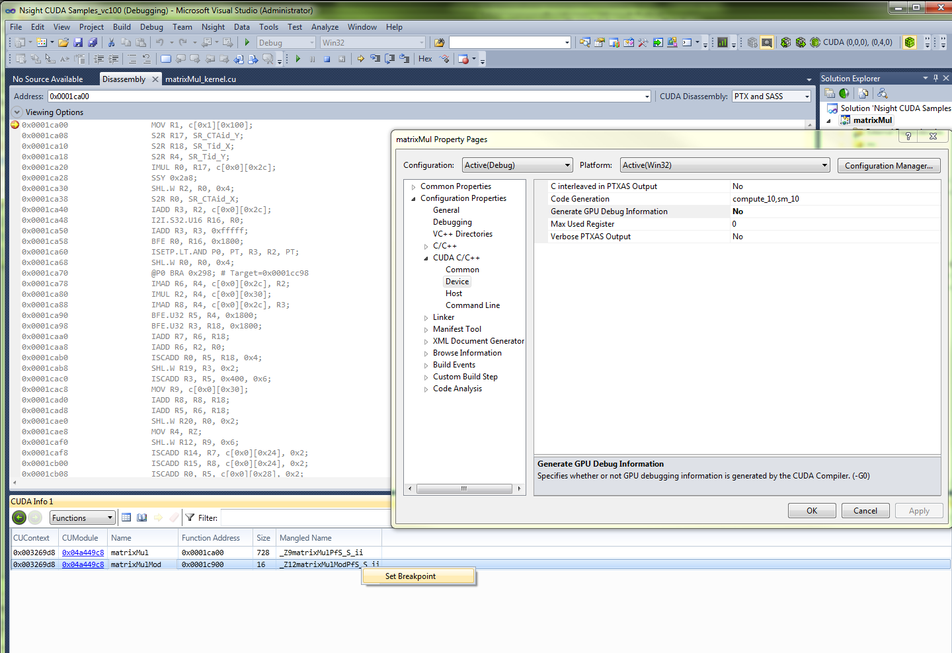Click the CUDA Info grid view icon
Image resolution: width=952 pixels, height=653 pixels.
[126, 518]
